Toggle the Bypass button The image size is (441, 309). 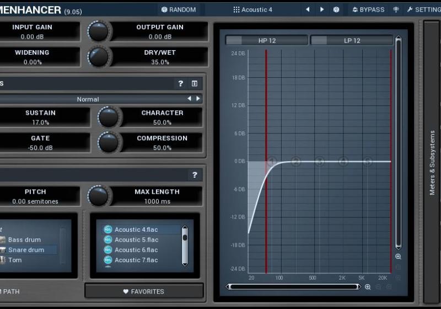point(368,9)
